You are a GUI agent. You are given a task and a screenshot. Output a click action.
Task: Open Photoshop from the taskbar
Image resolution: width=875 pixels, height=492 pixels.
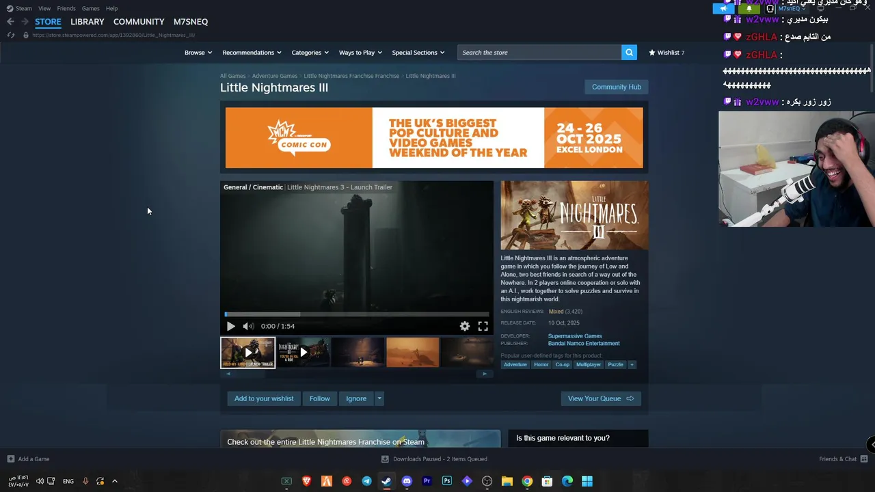click(447, 481)
